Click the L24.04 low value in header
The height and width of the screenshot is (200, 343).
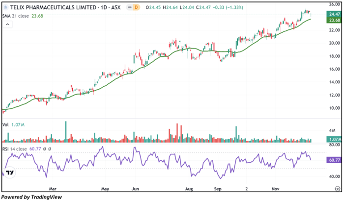click(x=187, y=7)
